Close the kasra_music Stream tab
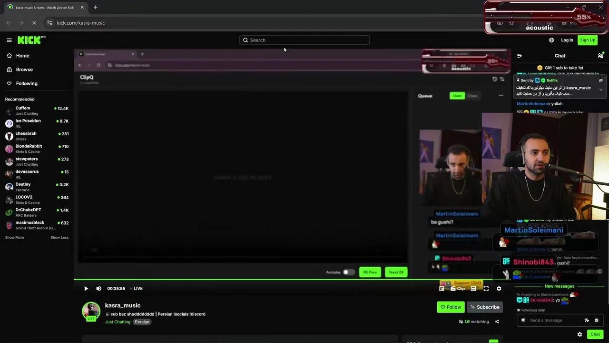The height and width of the screenshot is (343, 609). (82, 7)
